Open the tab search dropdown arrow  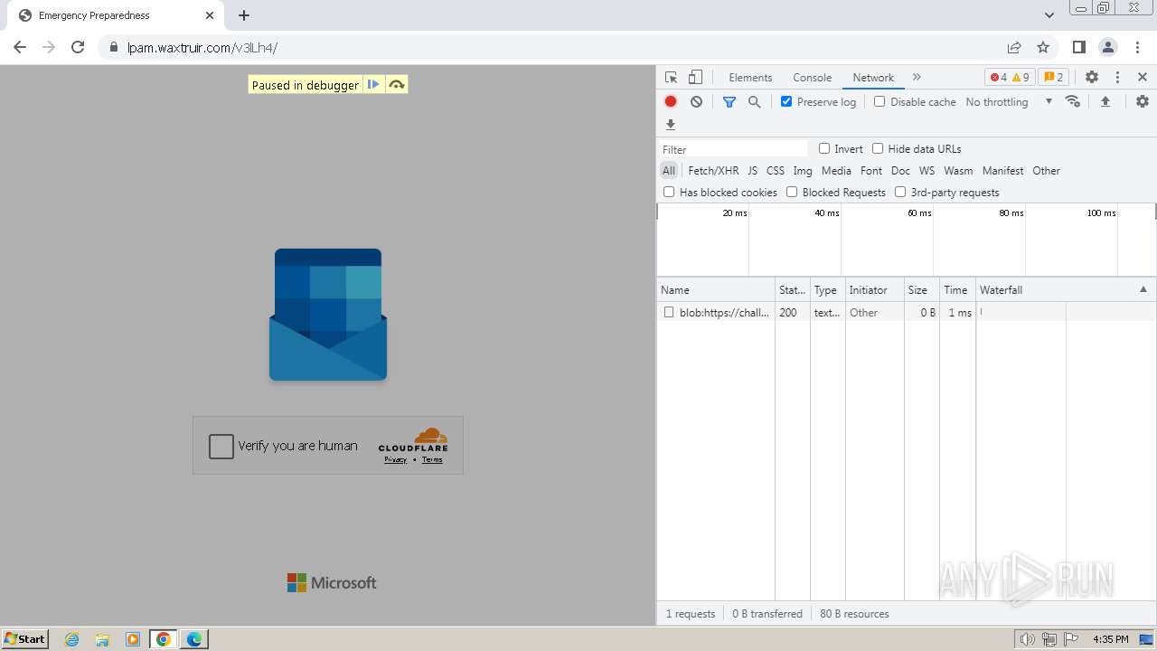click(x=1049, y=15)
